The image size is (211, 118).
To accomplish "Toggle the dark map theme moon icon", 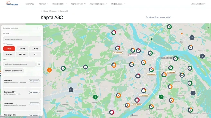I will pyautogui.click(x=208, y=27).
